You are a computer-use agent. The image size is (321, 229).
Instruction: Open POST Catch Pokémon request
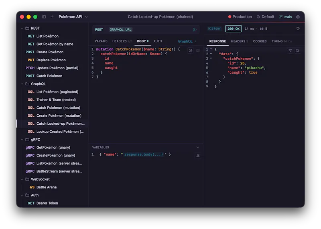coord(53,76)
